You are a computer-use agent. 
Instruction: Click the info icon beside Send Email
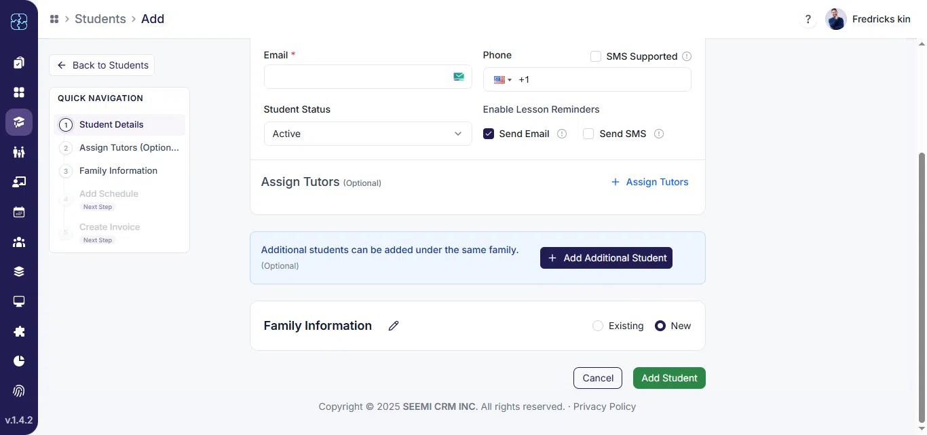pyautogui.click(x=562, y=134)
